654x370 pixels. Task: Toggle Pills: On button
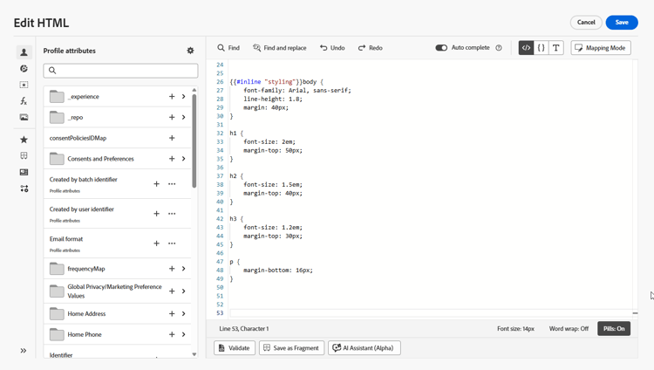[614, 329]
